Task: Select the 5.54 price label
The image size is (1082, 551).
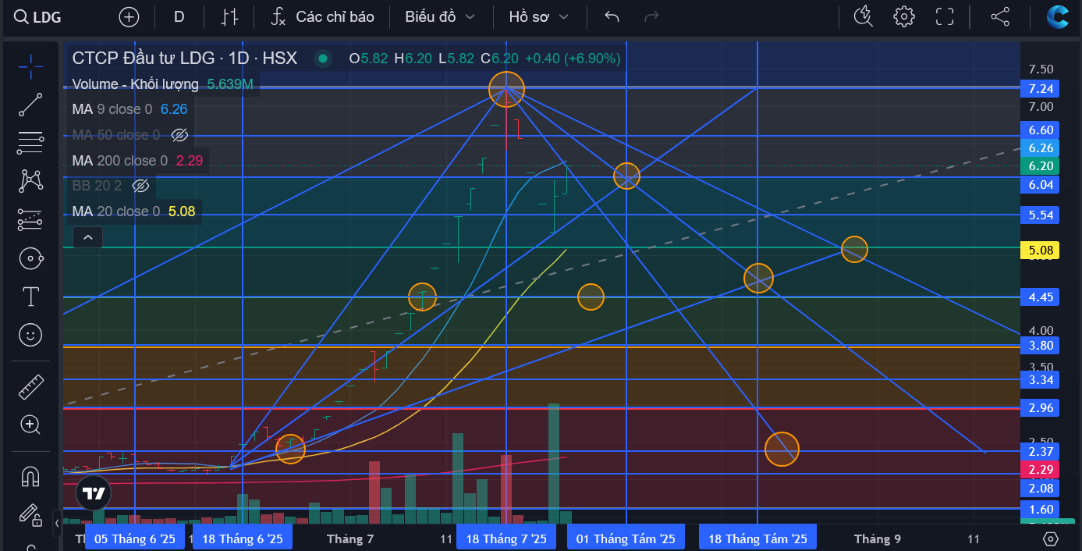Action: (x=1041, y=215)
